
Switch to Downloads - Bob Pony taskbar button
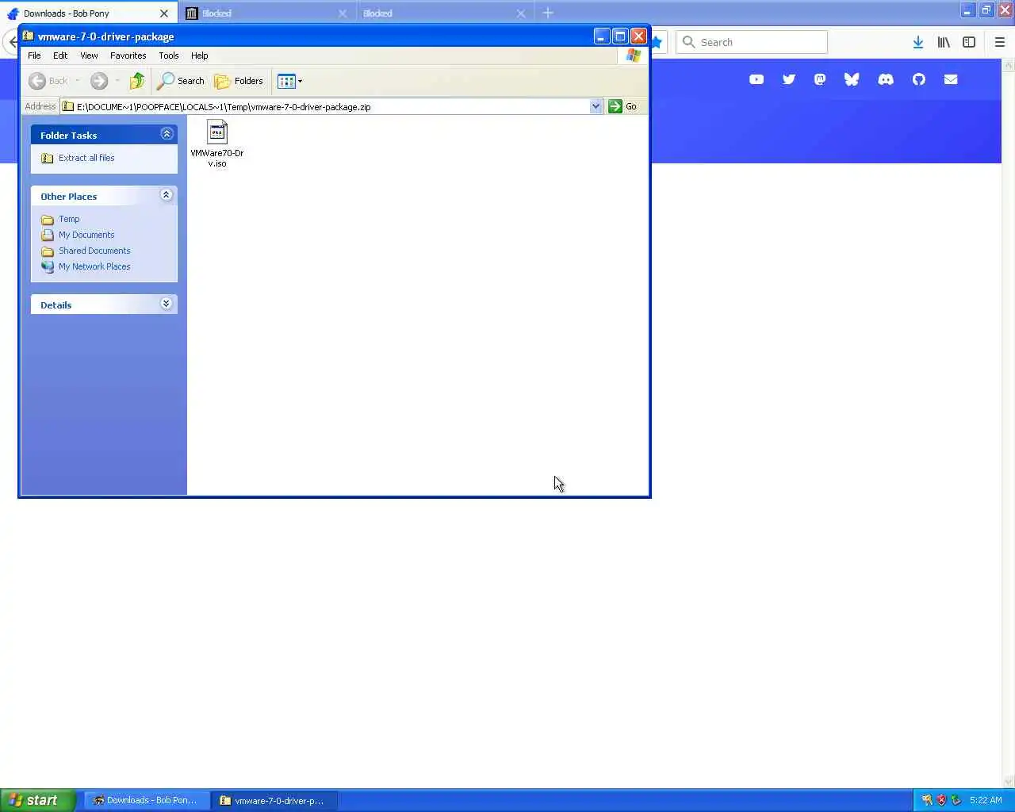(147, 801)
